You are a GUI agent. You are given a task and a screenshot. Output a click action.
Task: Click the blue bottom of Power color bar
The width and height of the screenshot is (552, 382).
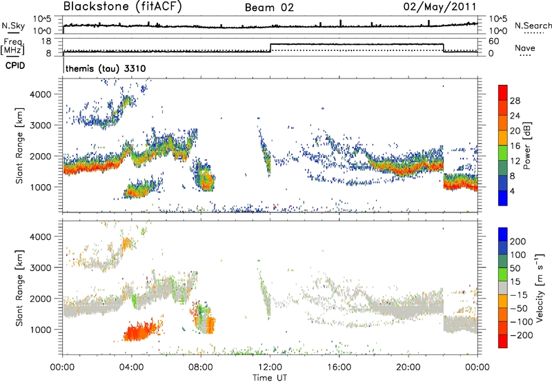503,198
